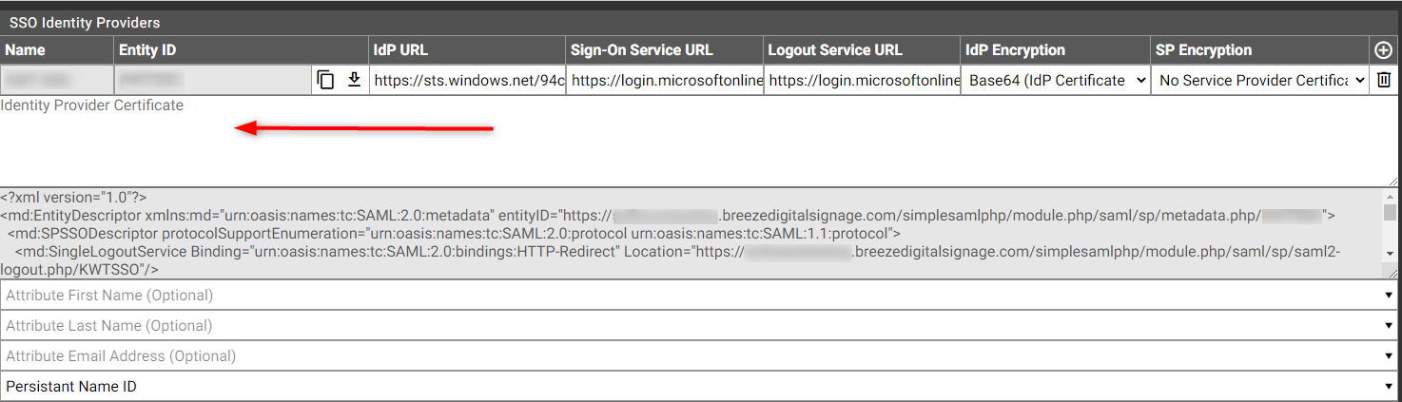1402x402 pixels.
Task: Click the certificate textarea resize handle
Action: coord(1393,181)
